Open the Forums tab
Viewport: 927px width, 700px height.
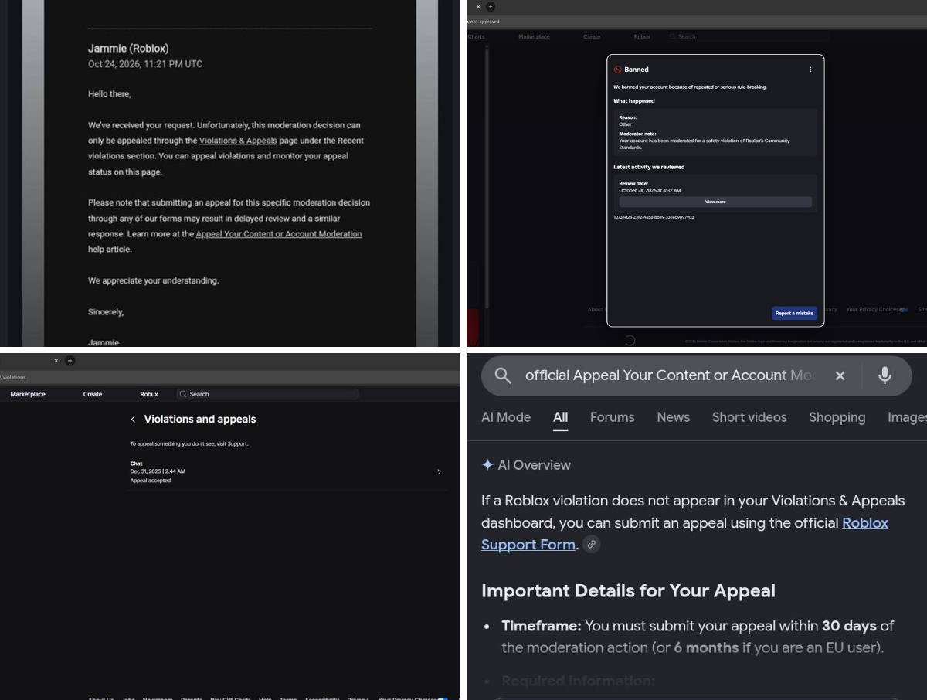pyautogui.click(x=613, y=417)
